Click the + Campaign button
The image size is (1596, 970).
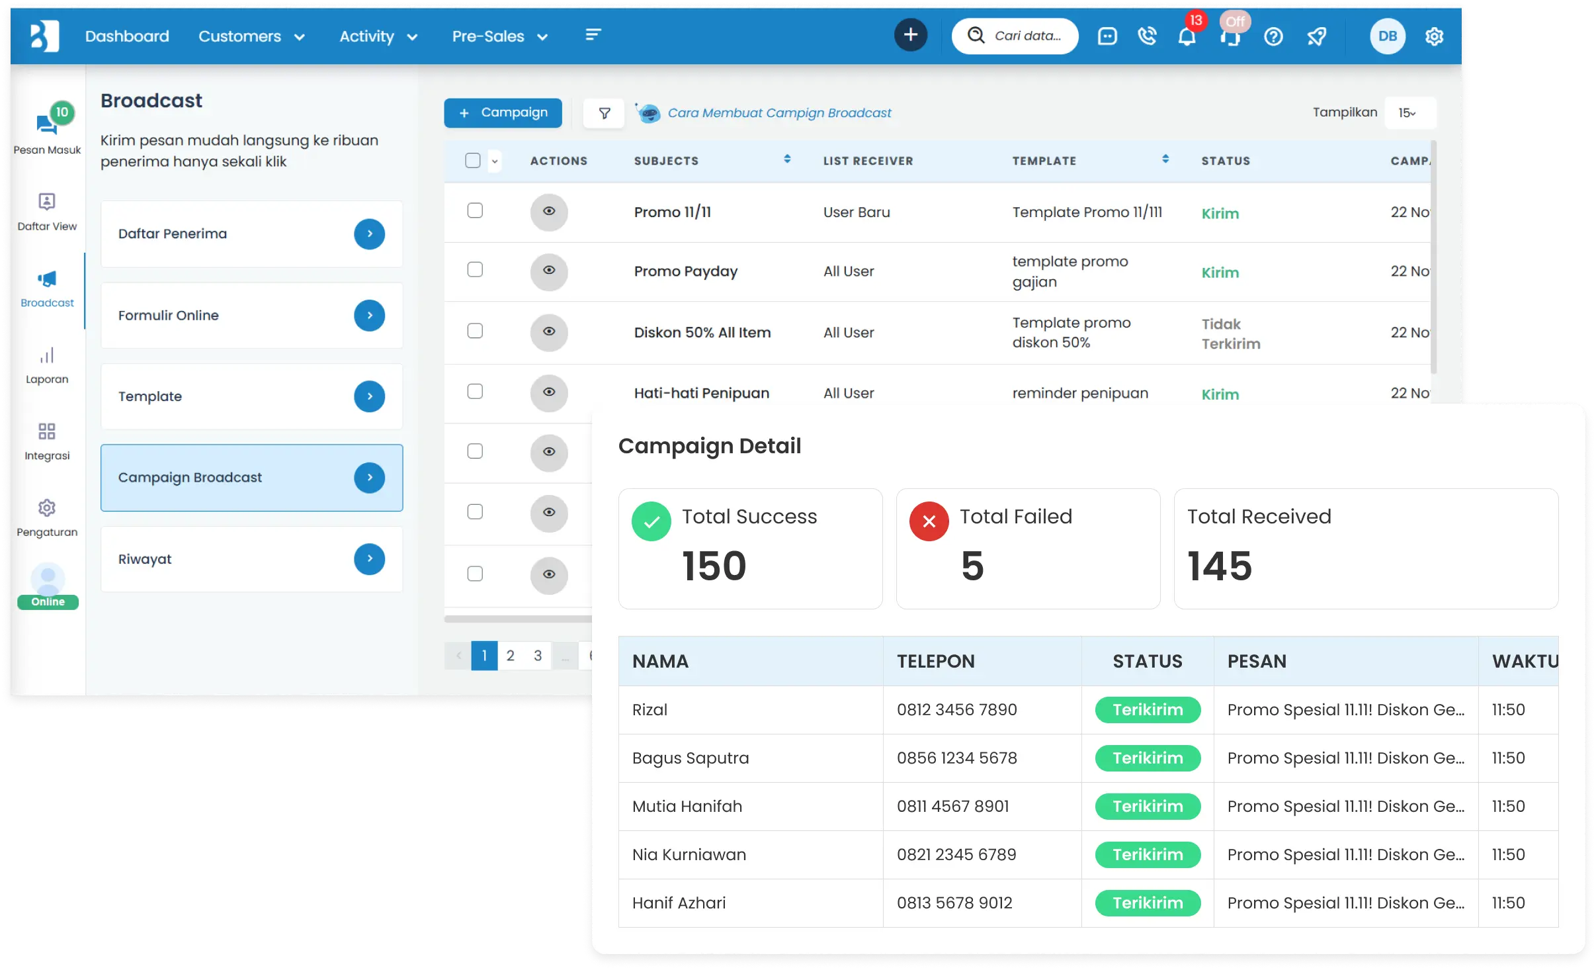[503, 113]
